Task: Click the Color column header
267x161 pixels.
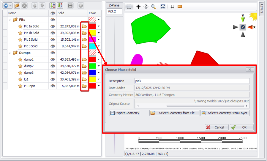Action: click(x=94, y=13)
